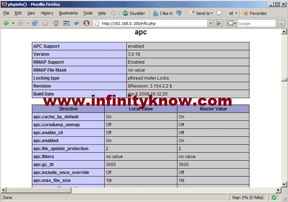Click the Stumble! button
The image size is (288, 202).
pyautogui.click(x=134, y=13)
